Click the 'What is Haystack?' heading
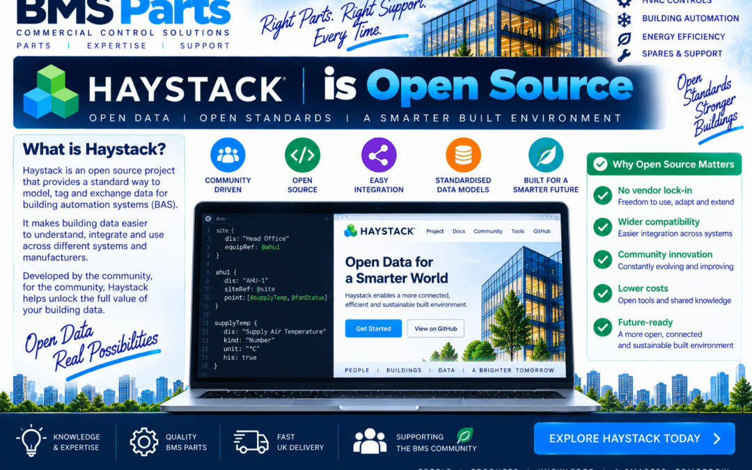 (x=94, y=149)
